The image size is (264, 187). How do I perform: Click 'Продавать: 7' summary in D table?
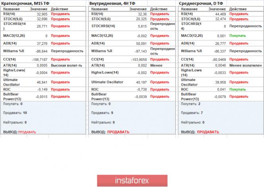[192, 113]
